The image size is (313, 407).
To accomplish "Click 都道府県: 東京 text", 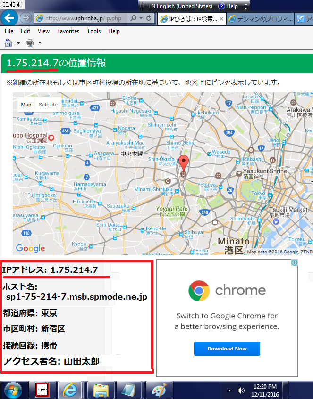I will (x=30, y=313).
